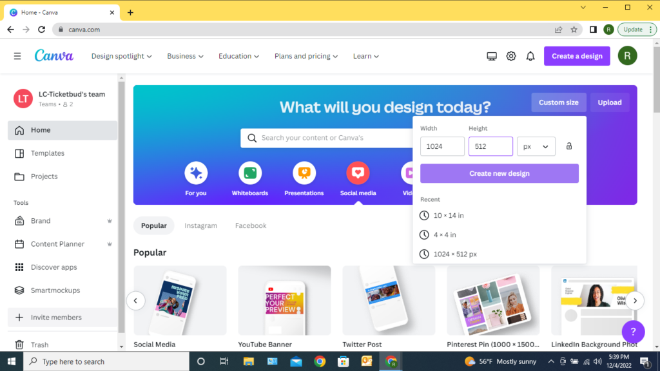The width and height of the screenshot is (660, 371).
Task: Show next popular designs with right arrow
Action: pos(635,301)
